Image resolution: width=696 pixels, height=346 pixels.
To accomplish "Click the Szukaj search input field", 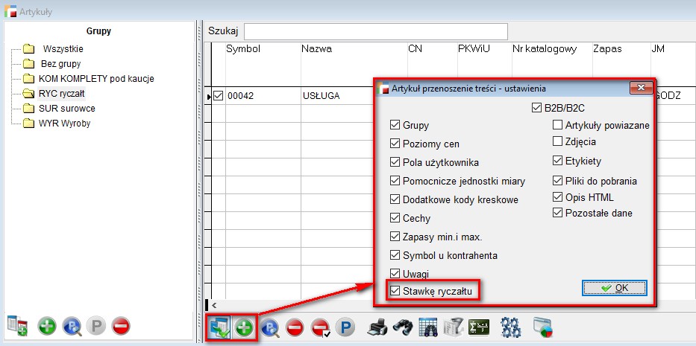I will pos(375,31).
